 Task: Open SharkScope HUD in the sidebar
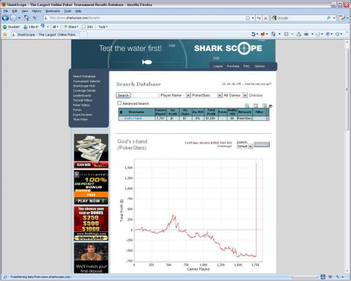(x=84, y=86)
